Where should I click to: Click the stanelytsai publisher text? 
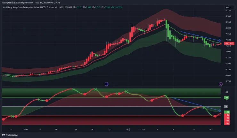point(7,3)
